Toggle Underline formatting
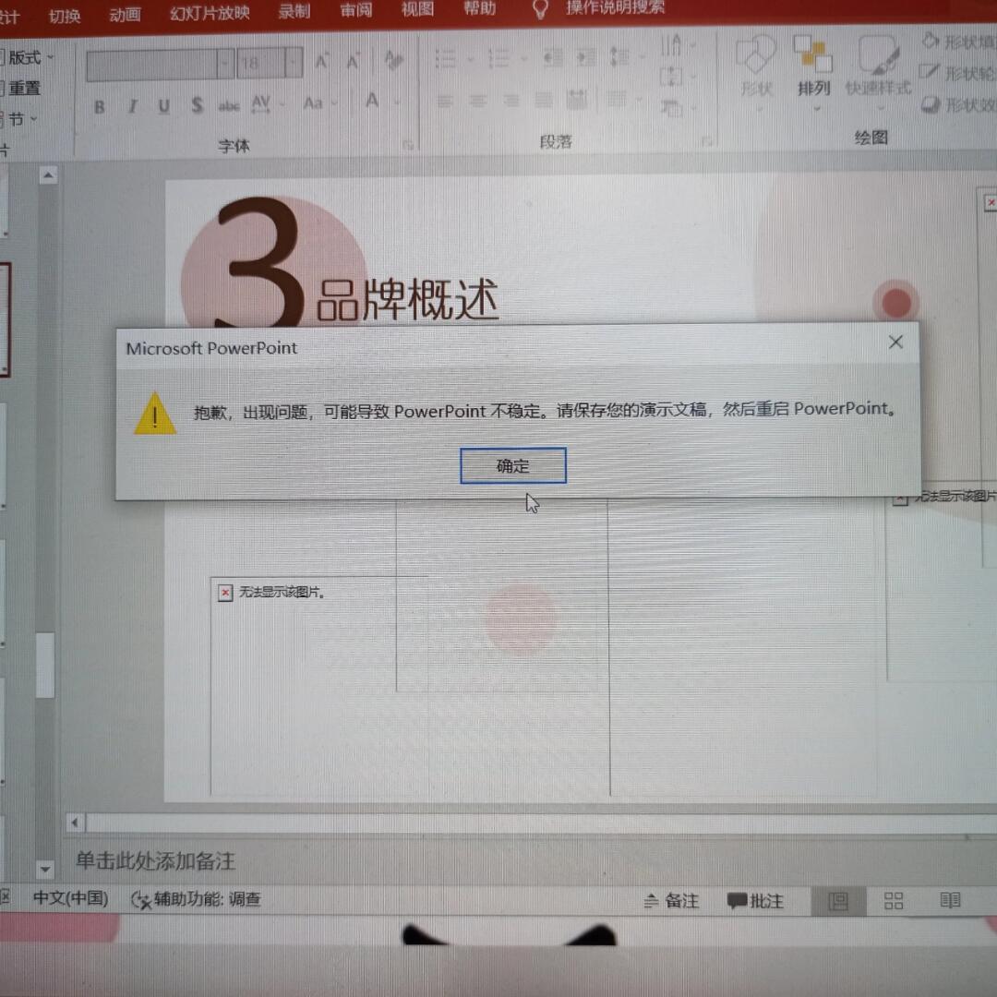997x997 pixels. [x=164, y=105]
